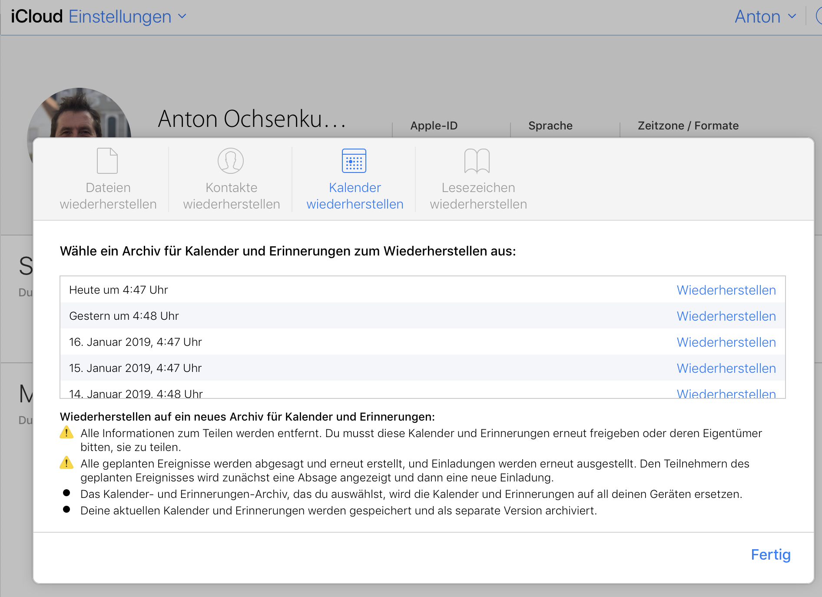
Task: Click the Gestern um 4:48 Uhr row text
Action: point(124,316)
